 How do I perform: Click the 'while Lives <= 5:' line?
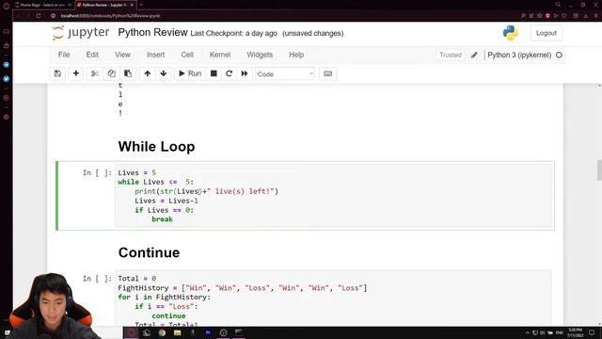[x=156, y=182]
